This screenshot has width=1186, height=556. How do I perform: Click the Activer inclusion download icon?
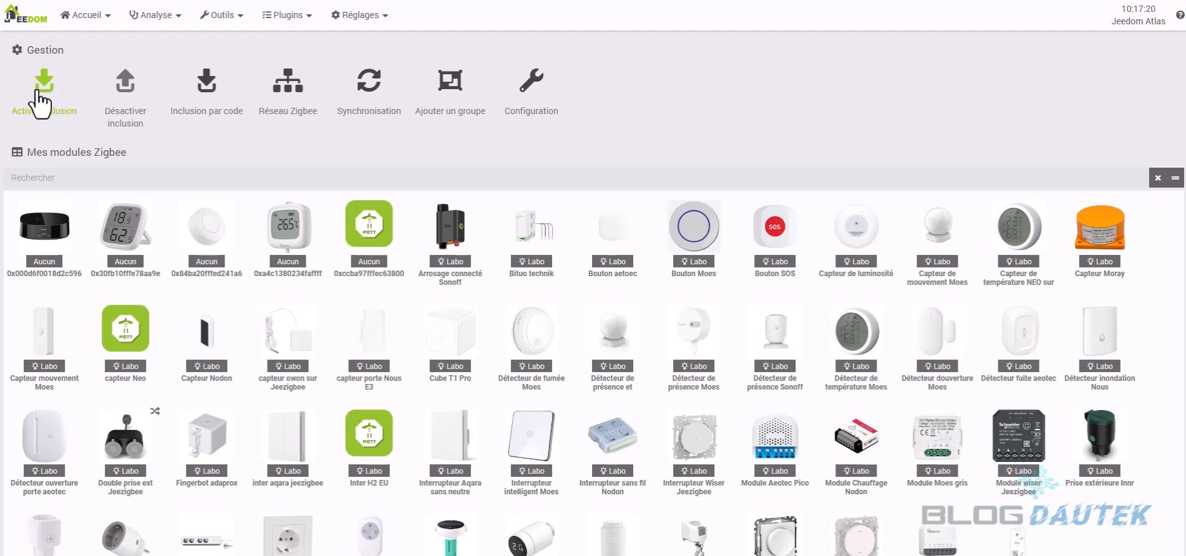pos(44,81)
